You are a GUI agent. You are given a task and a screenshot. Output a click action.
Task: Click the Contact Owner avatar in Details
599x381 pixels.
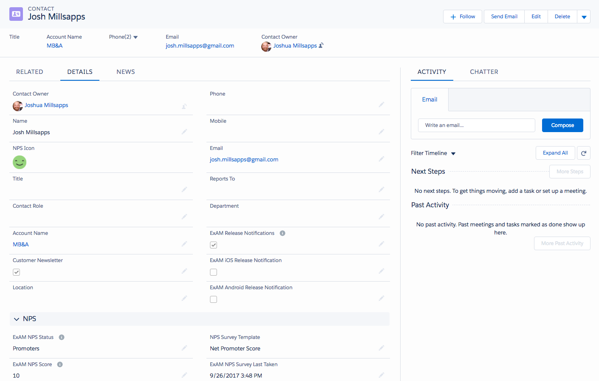click(18, 106)
